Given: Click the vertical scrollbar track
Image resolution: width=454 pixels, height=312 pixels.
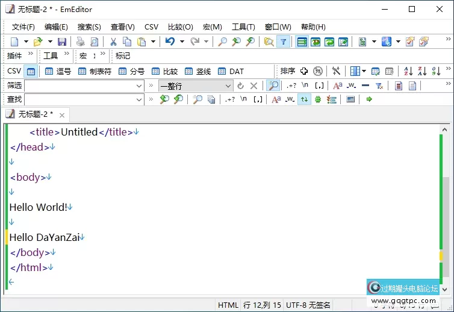Looking at the screenshot, I should [445, 181].
